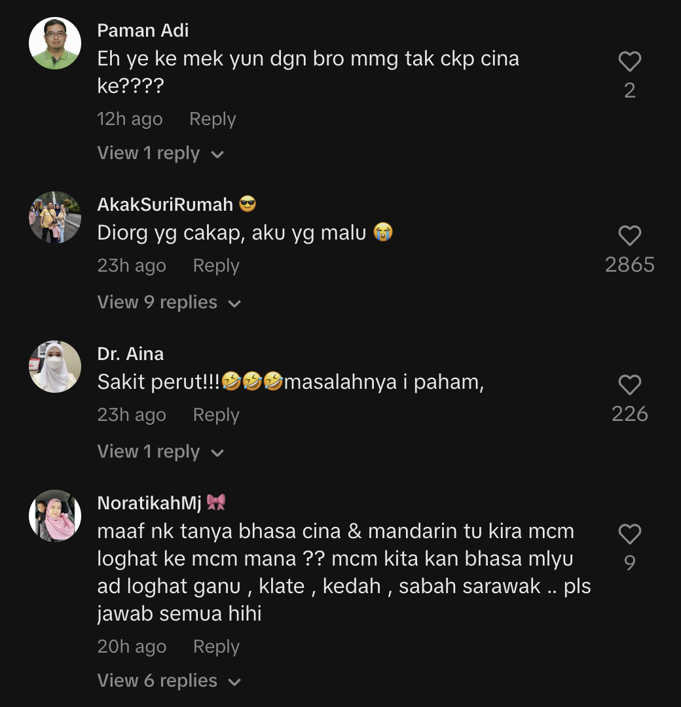This screenshot has width=681, height=707.
Task: Open Paman Adi's profile picture
Action: coord(55,43)
